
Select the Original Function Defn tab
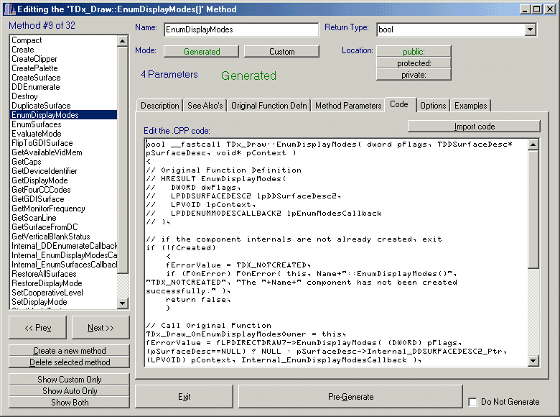(269, 106)
